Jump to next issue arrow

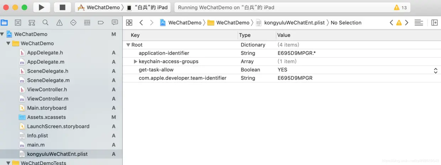[x=407, y=22]
